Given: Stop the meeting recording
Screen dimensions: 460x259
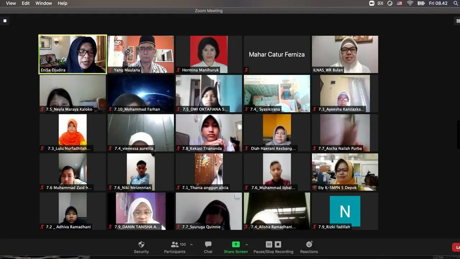Looking at the screenshot, I should 278,244.
